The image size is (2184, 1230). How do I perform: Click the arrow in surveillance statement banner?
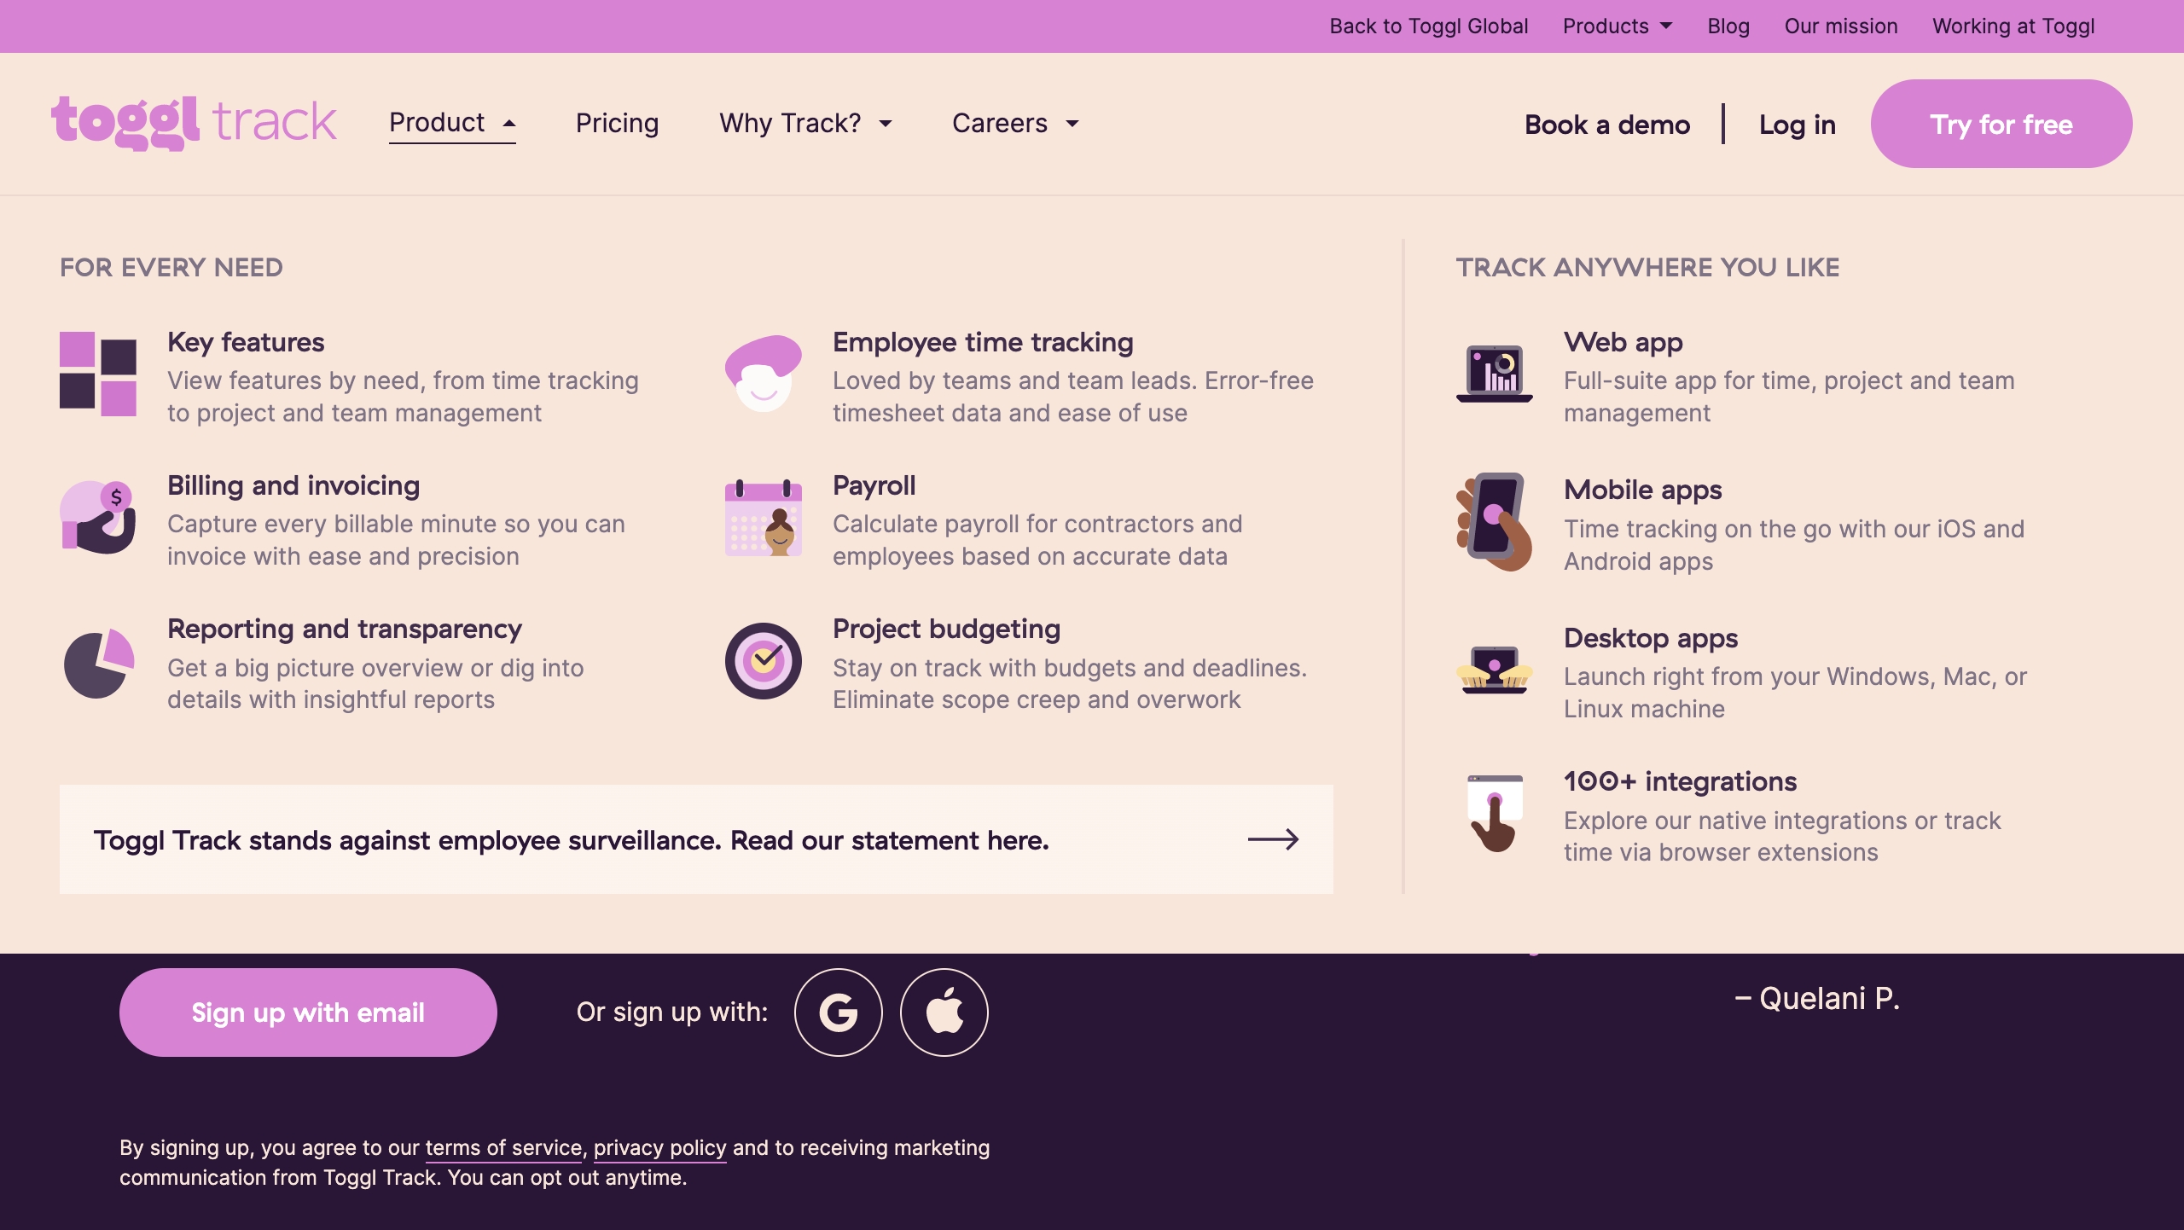(x=1273, y=840)
